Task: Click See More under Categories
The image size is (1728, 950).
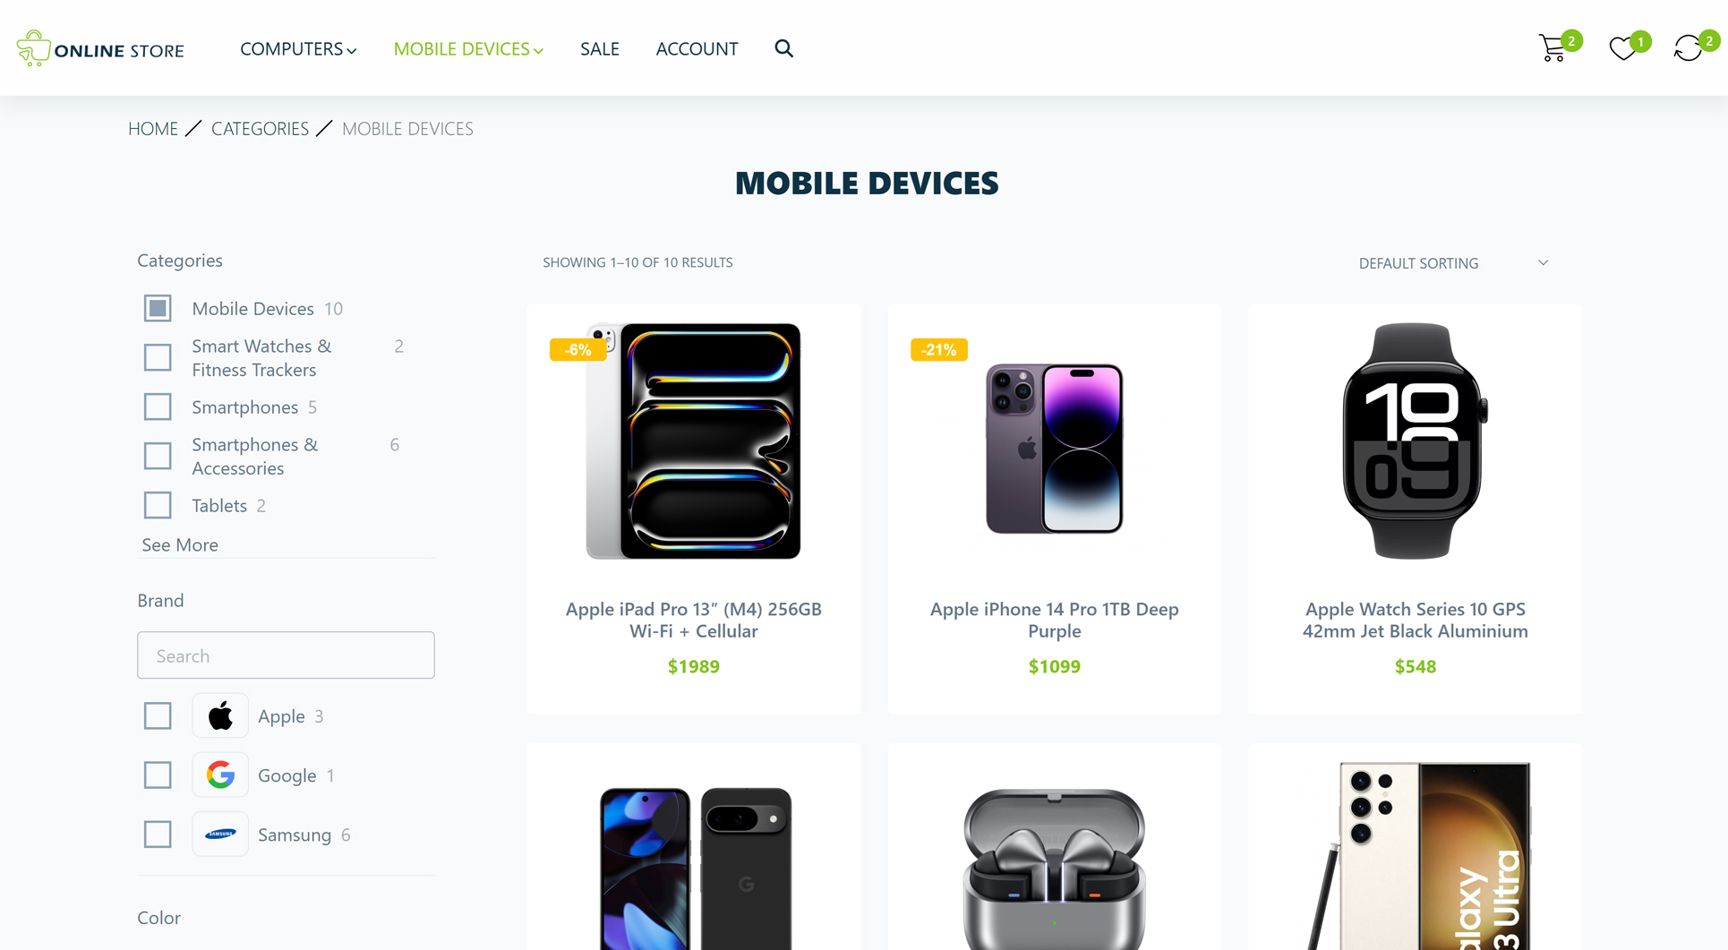Action: (x=180, y=544)
